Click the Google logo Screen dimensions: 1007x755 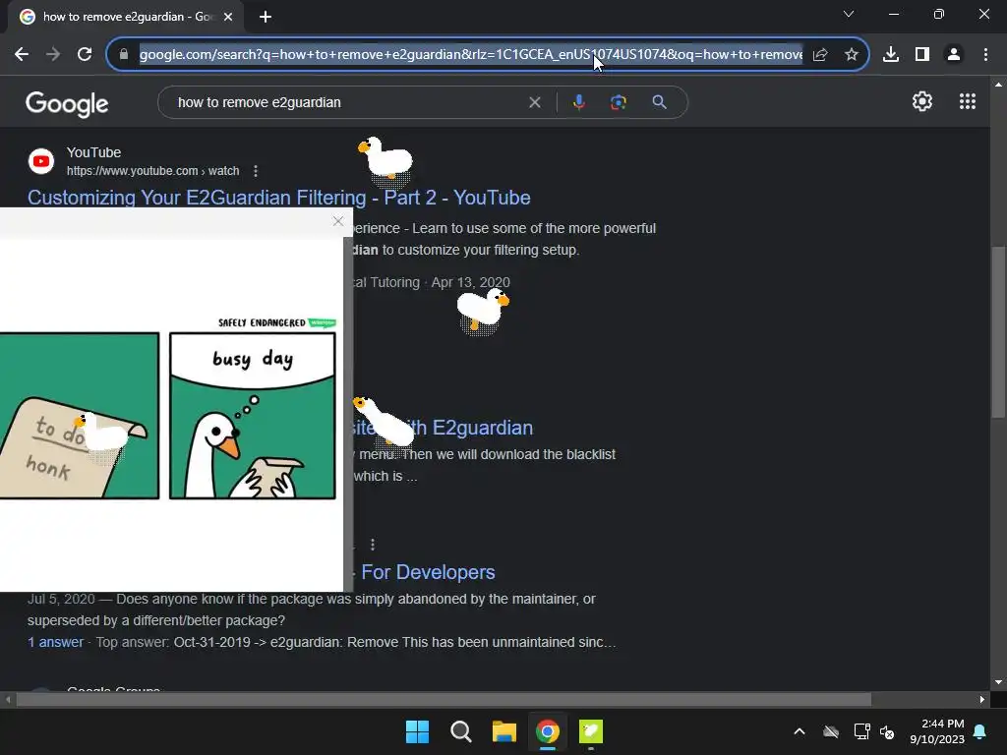coord(67,103)
